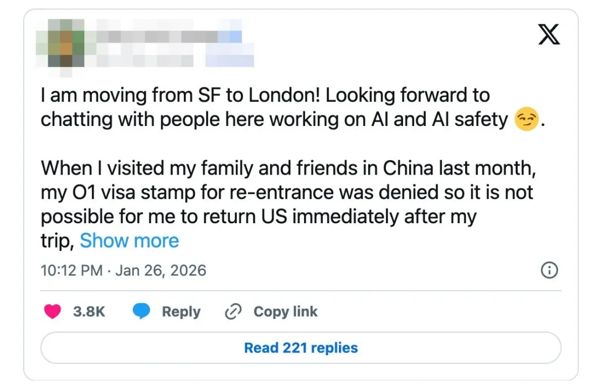
Task: Click the smirking face emoji
Action: click(525, 120)
